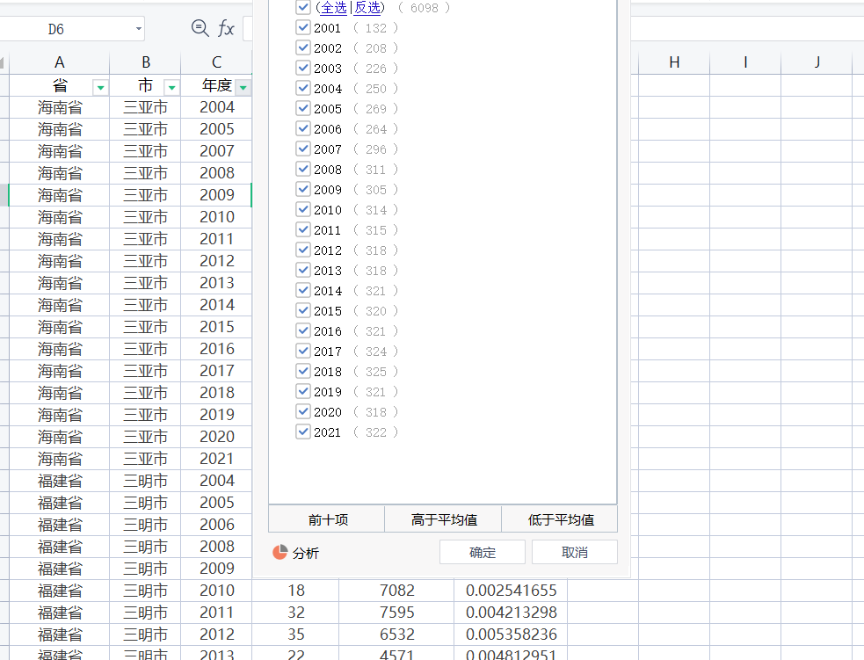Select column H header
The width and height of the screenshot is (864, 660).
[x=674, y=62]
